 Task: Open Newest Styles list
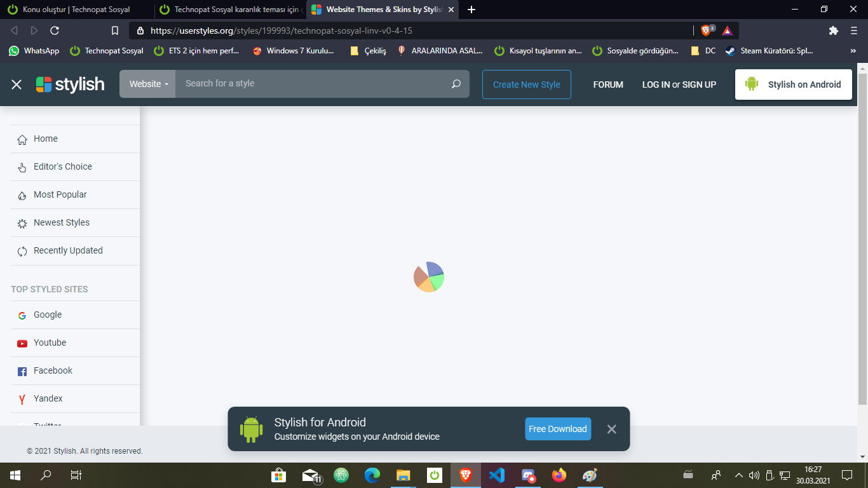tap(75, 222)
